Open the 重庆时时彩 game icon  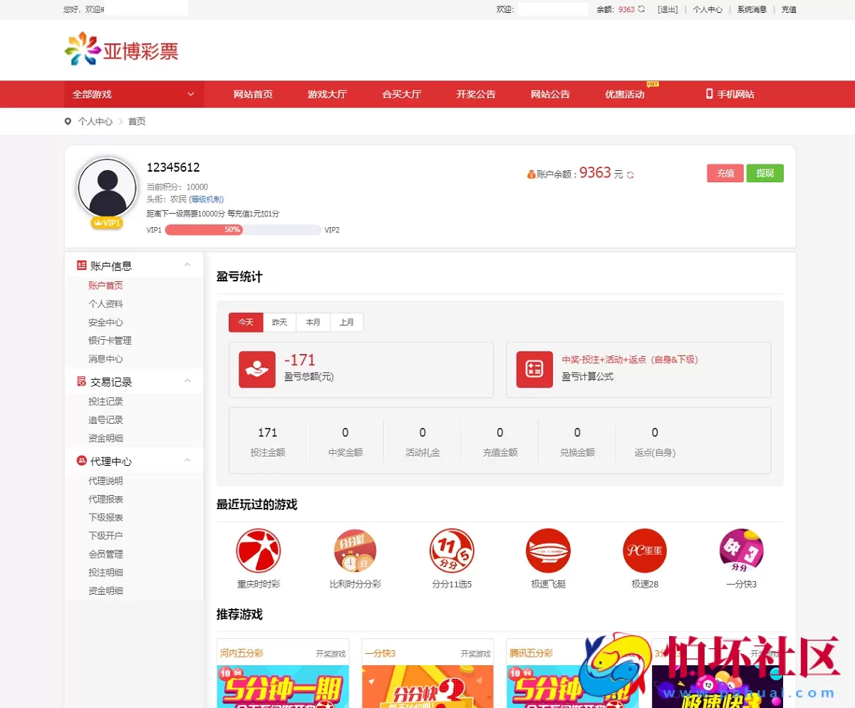pyautogui.click(x=259, y=551)
